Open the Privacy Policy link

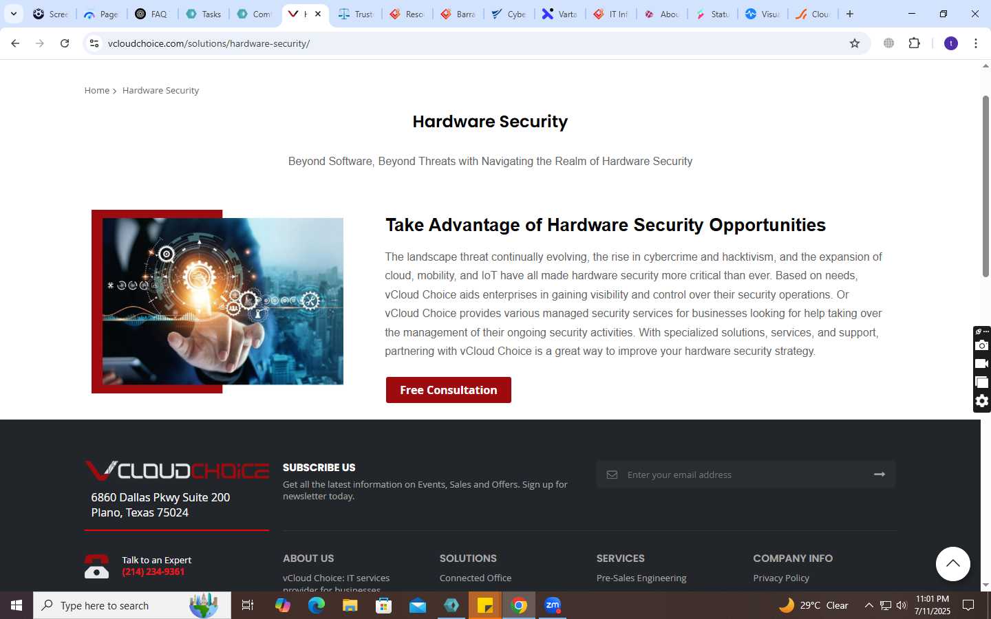(x=781, y=578)
